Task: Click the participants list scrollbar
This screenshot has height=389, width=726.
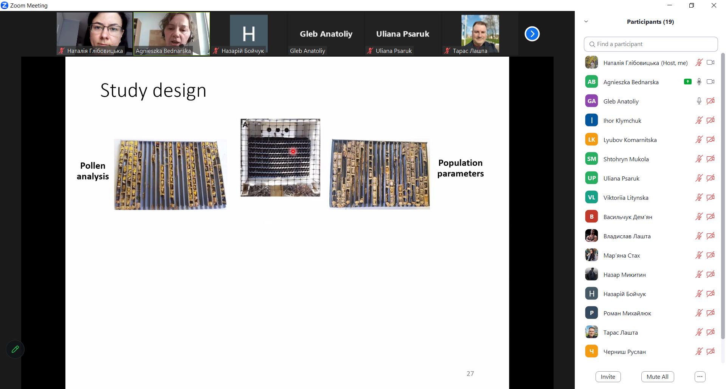Action: coord(723,189)
